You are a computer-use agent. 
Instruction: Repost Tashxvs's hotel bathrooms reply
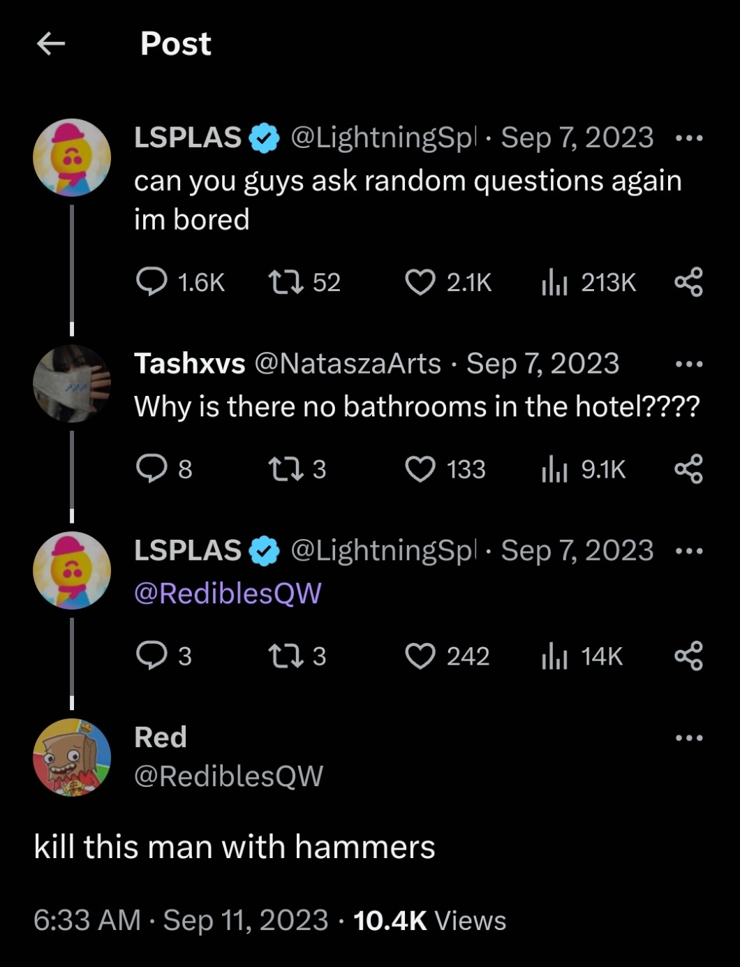point(286,469)
